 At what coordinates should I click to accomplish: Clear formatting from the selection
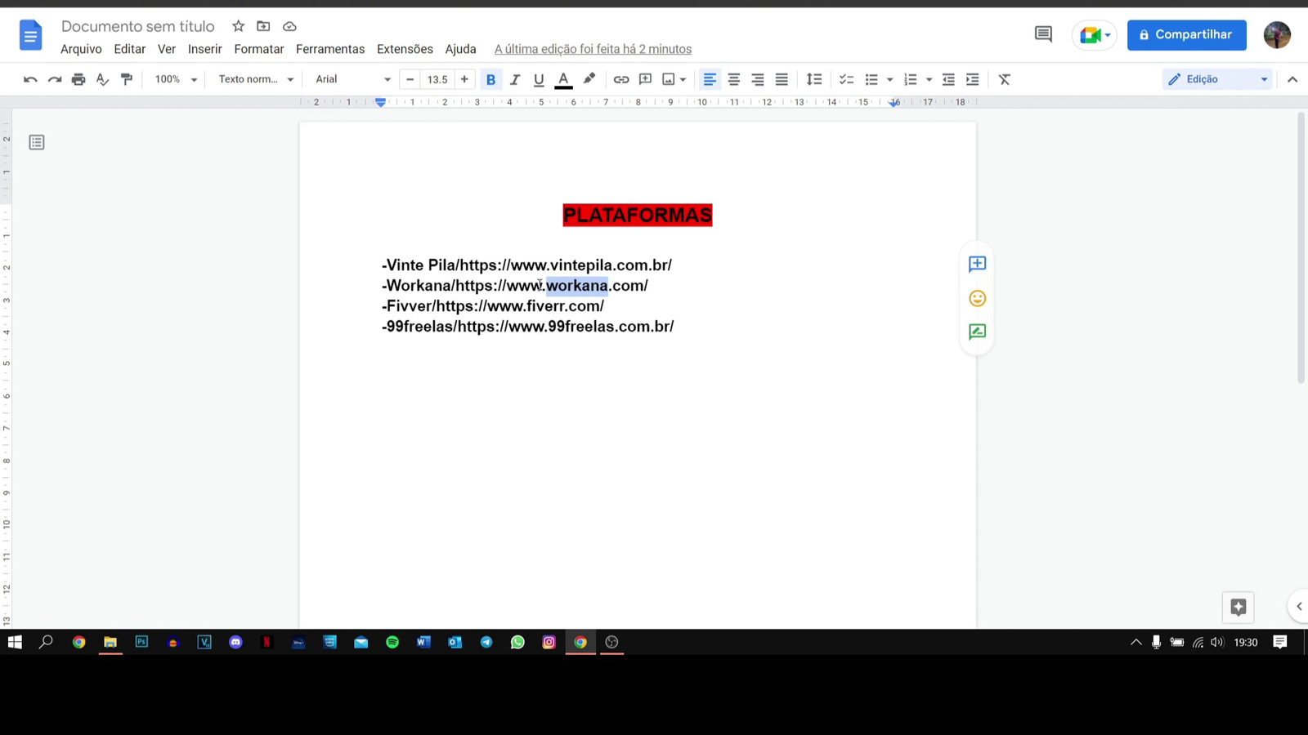point(1005,79)
